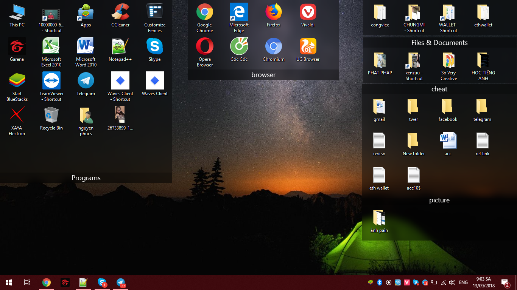Image resolution: width=517 pixels, height=290 pixels.
Task: Select the Waves Client - Shortcut icon
Action: 120,87
